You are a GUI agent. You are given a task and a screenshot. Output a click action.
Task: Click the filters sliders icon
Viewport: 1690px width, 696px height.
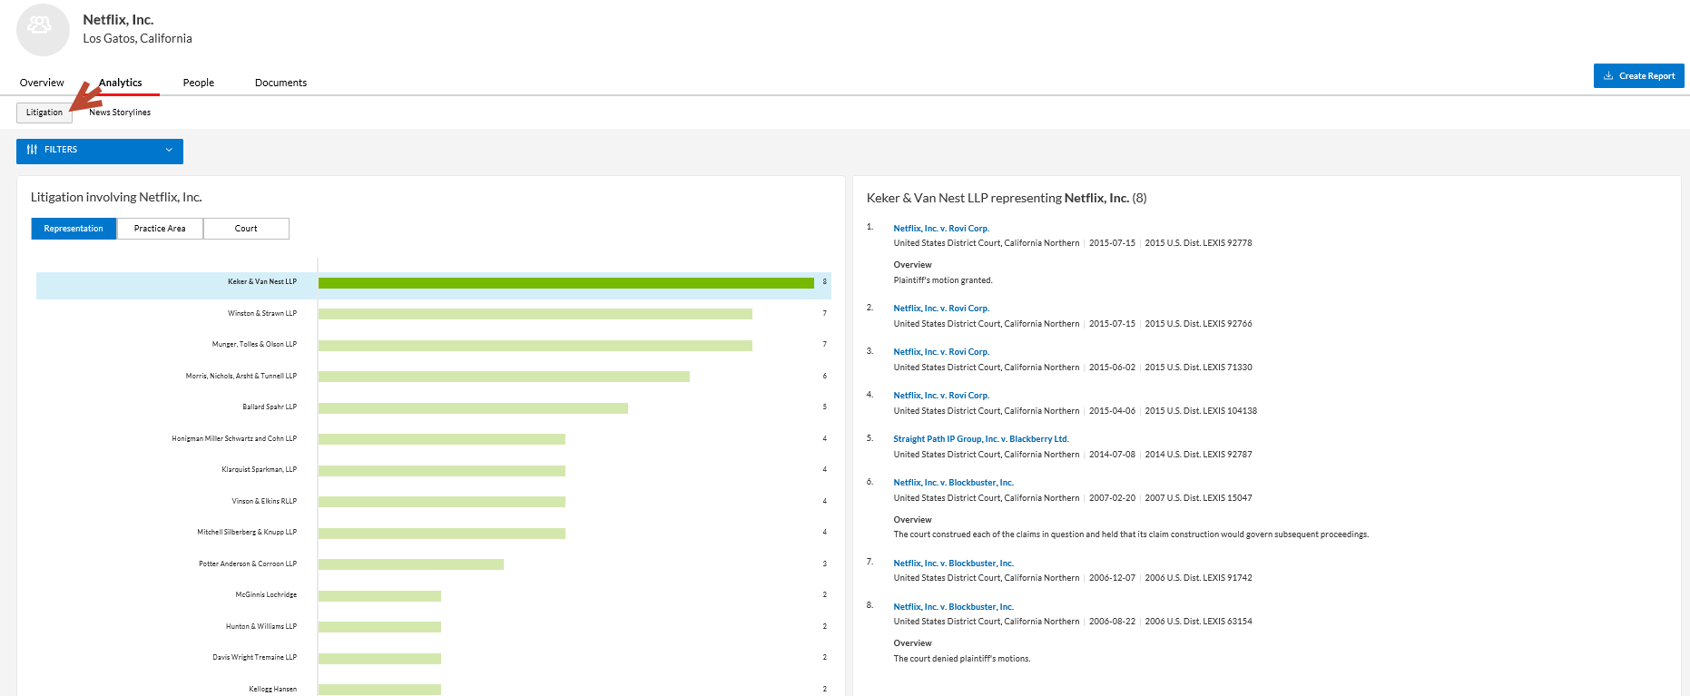(x=33, y=150)
